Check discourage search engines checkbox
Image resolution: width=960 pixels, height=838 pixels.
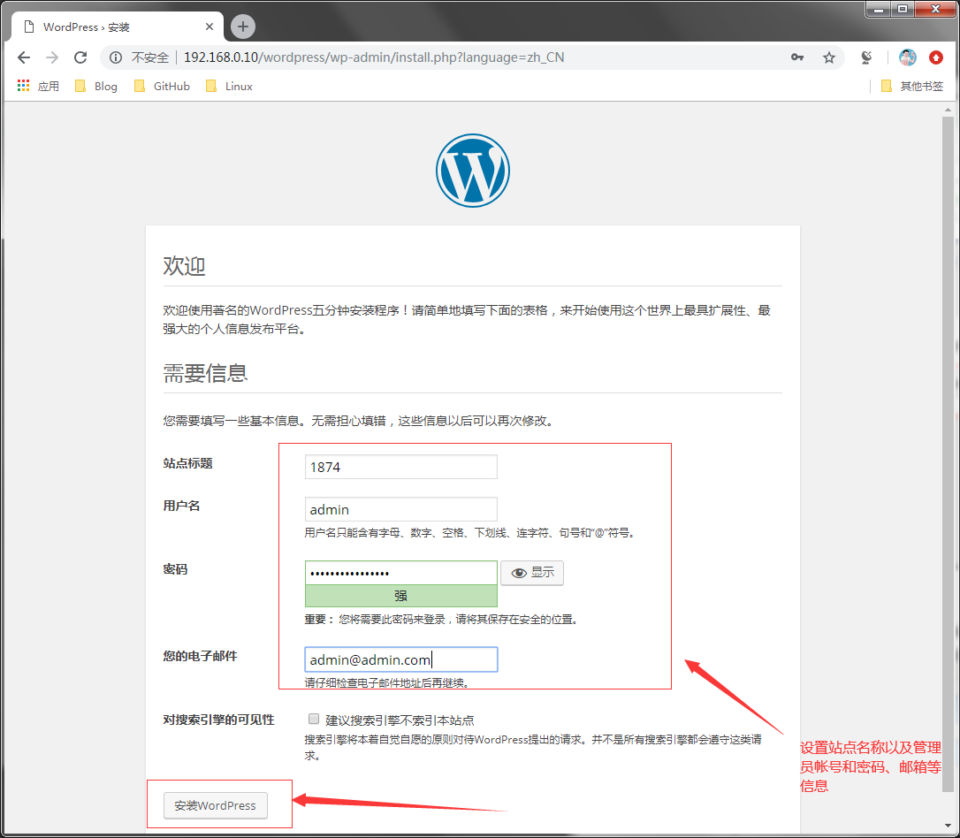[314, 719]
